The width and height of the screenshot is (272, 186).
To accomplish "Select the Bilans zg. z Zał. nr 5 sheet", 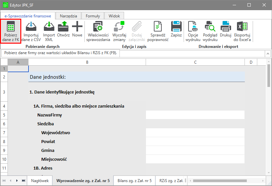I will (x=135, y=180).
